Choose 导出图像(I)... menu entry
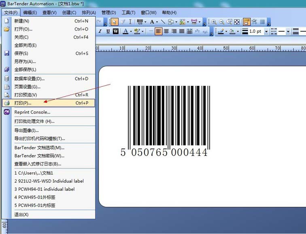 (x=49, y=130)
